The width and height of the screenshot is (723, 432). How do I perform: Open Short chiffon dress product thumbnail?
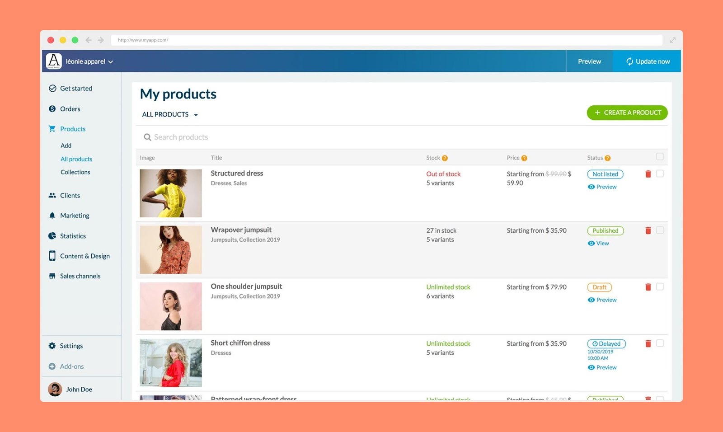(x=171, y=363)
